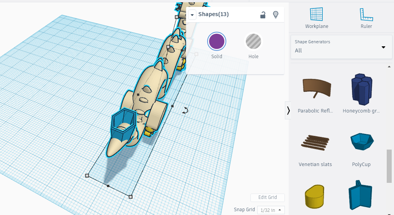This screenshot has height=215, width=394.
Task: Toggle shape visibility lightbulb icon
Action: [276, 15]
